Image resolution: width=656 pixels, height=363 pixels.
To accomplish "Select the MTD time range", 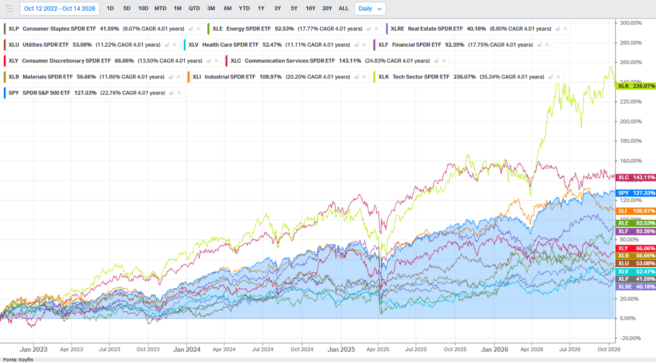I will (160, 9).
